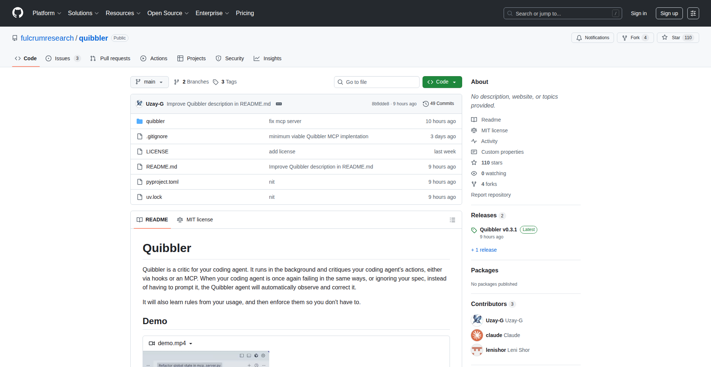Expand the main branch dropdown
This screenshot has height=367, width=711.
pyautogui.click(x=149, y=82)
